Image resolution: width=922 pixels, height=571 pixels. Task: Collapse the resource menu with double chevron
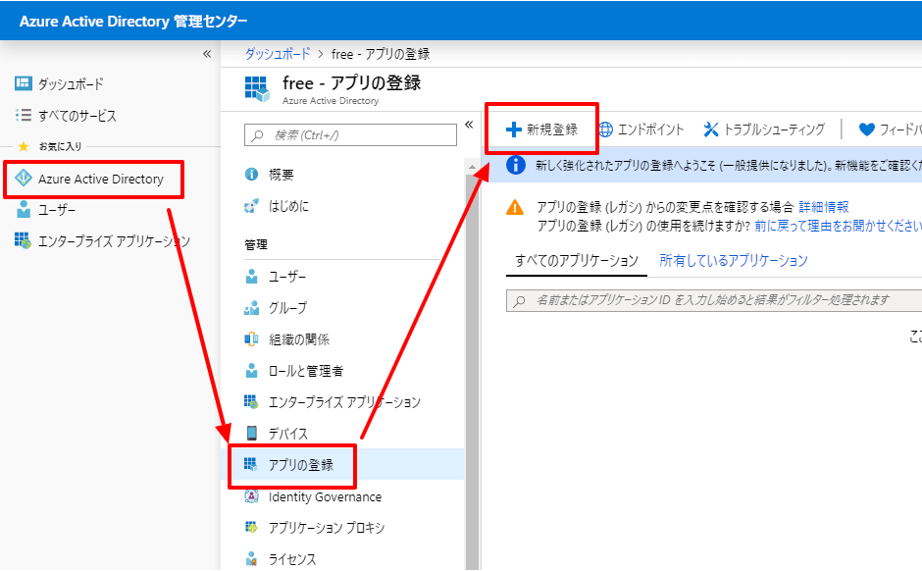click(x=469, y=125)
